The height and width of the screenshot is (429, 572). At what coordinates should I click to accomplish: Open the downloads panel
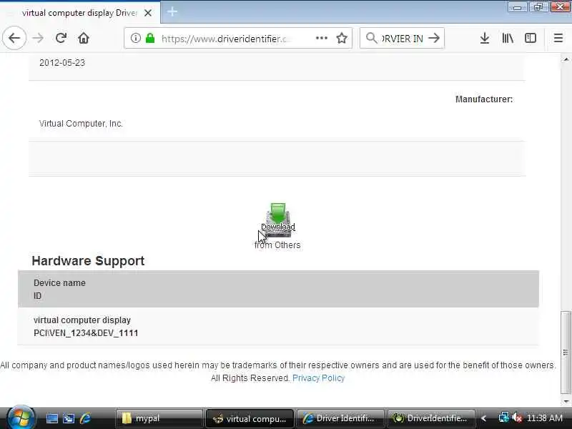(x=485, y=38)
